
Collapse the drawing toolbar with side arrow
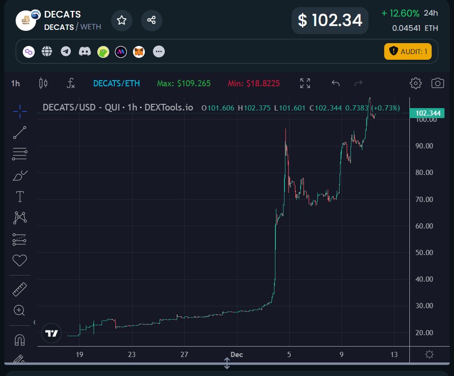point(35,322)
